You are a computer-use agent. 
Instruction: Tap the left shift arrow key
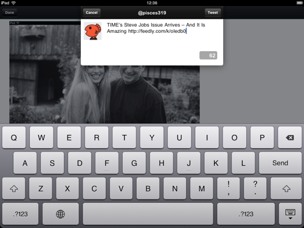click(14, 188)
